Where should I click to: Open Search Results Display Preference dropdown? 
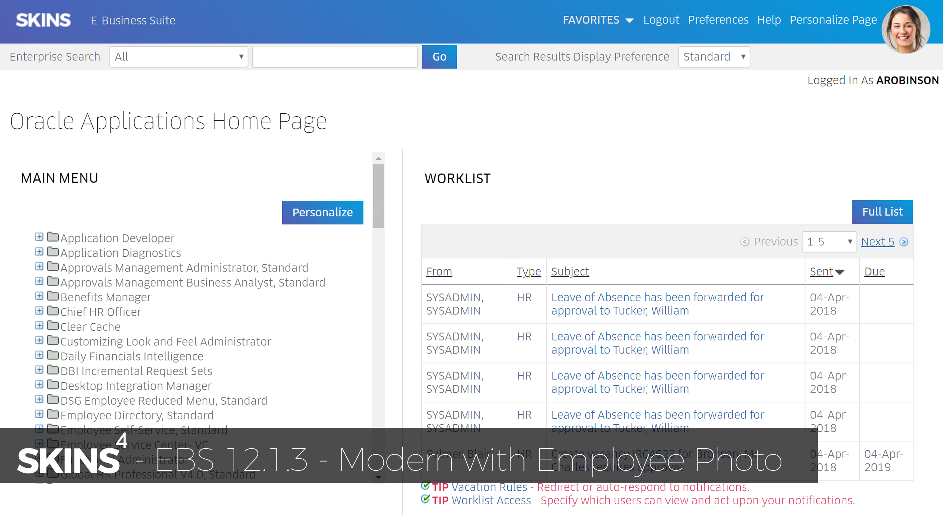[714, 57]
